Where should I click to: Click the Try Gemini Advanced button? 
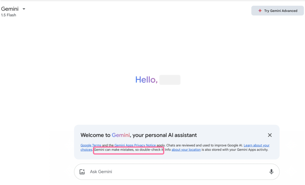[x=277, y=10]
